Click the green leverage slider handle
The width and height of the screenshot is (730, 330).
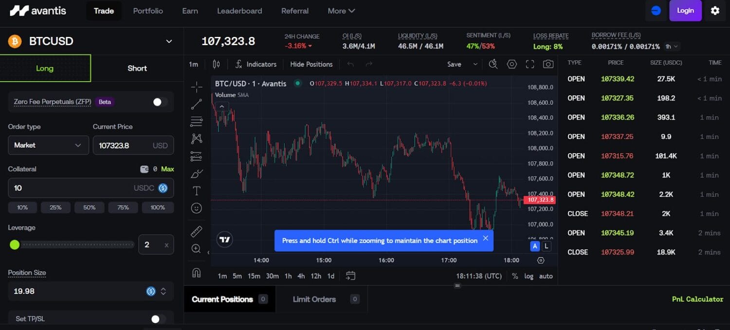click(x=15, y=244)
